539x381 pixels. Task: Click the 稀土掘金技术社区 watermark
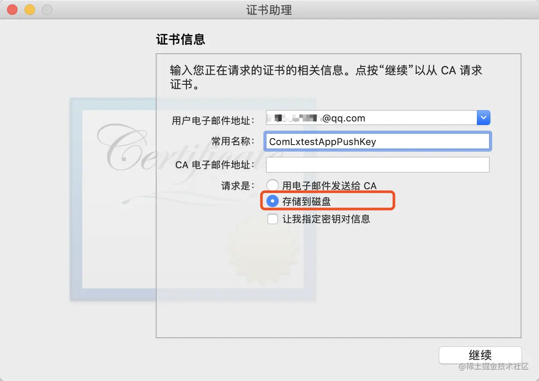click(x=493, y=366)
